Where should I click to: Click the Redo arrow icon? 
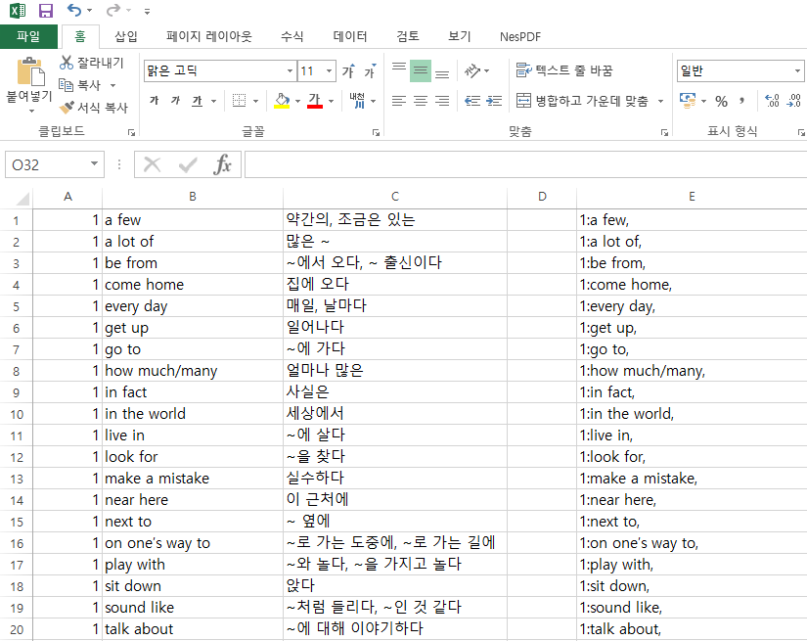[112, 10]
